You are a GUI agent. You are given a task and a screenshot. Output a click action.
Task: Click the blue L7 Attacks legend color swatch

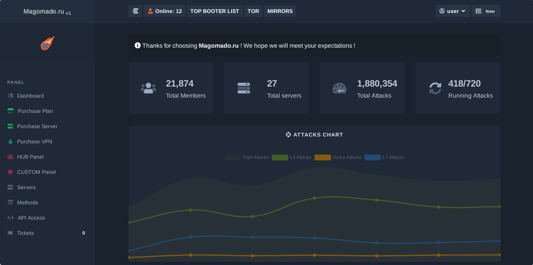coord(372,157)
